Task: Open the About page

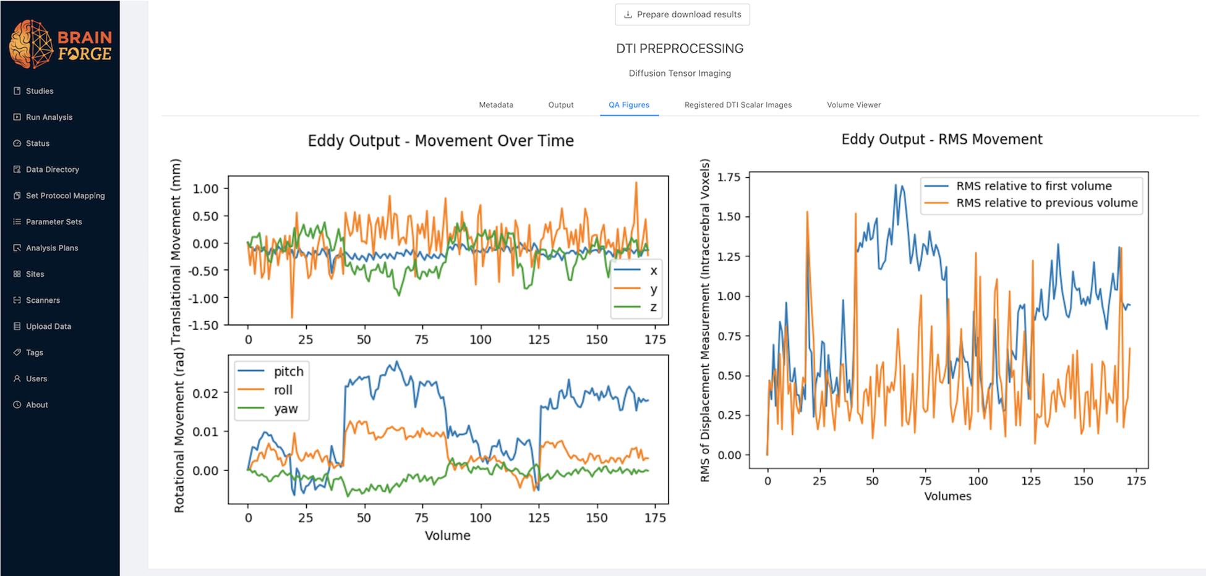Action: (36, 405)
